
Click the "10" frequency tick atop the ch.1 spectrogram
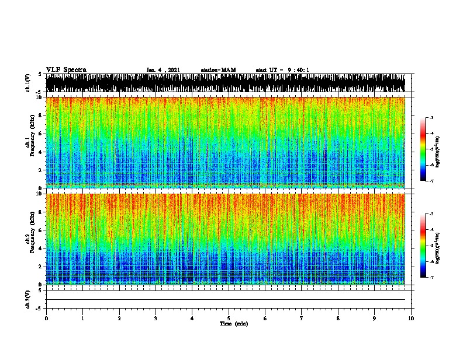pyautogui.click(x=39, y=97)
